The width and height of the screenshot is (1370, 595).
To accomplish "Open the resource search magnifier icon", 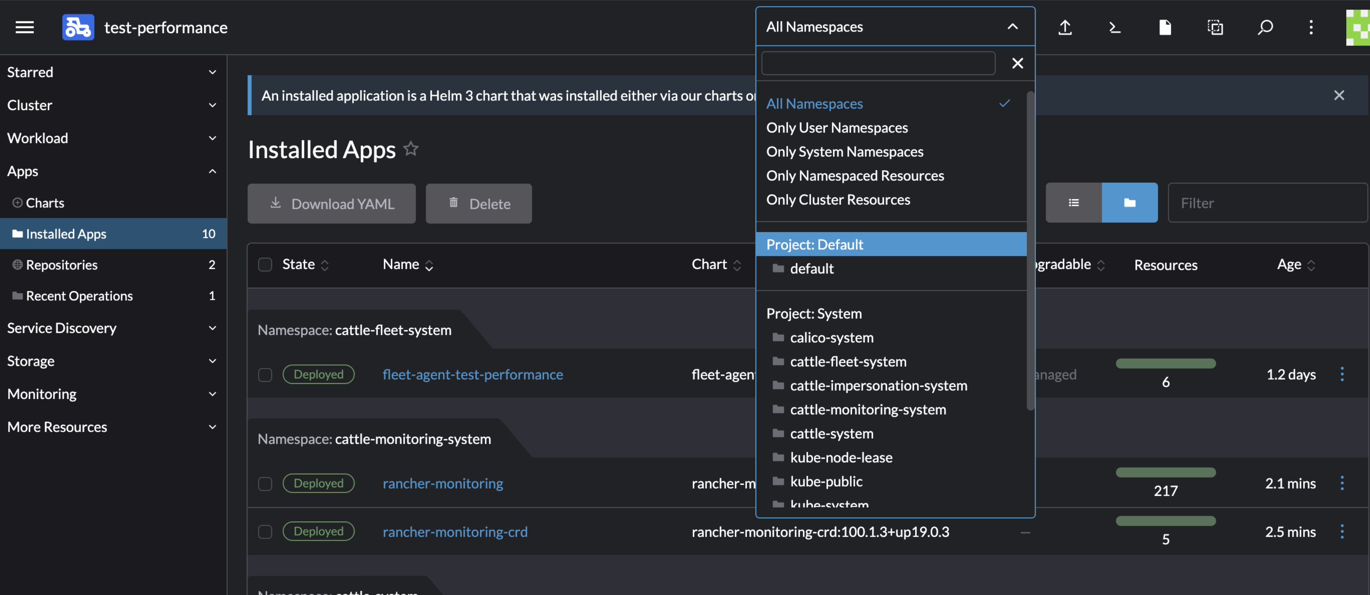I will point(1265,27).
